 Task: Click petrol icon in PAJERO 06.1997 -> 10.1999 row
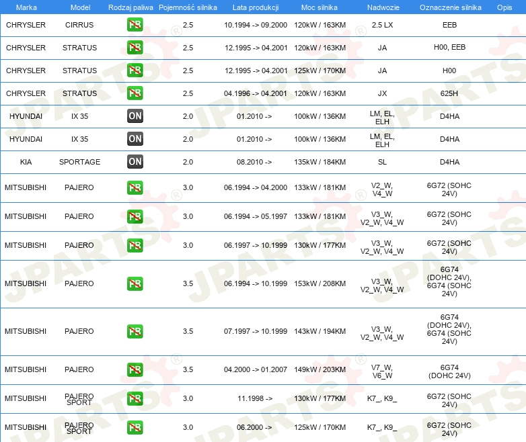(x=135, y=245)
